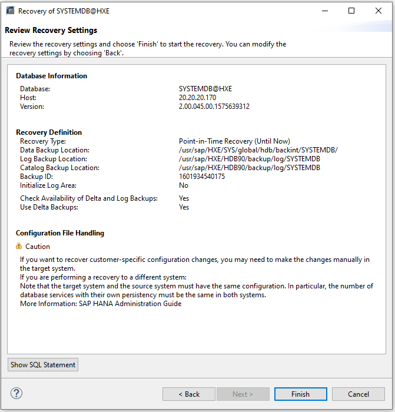The image size is (395, 412).
Task: Select the backint data backup location path
Action: pyautogui.click(x=258, y=150)
